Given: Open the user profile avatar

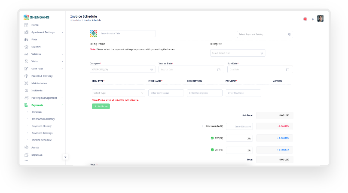Looking at the screenshot, I should pyautogui.click(x=320, y=18).
